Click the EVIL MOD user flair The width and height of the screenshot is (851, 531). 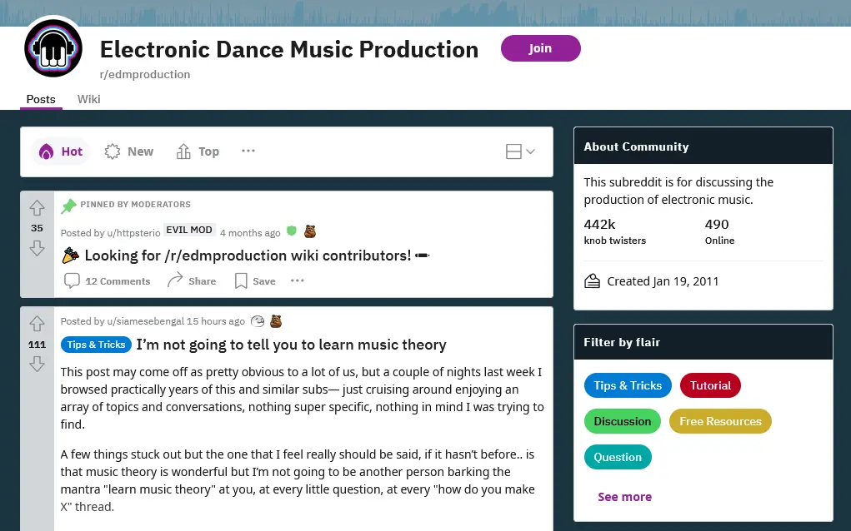pos(189,231)
